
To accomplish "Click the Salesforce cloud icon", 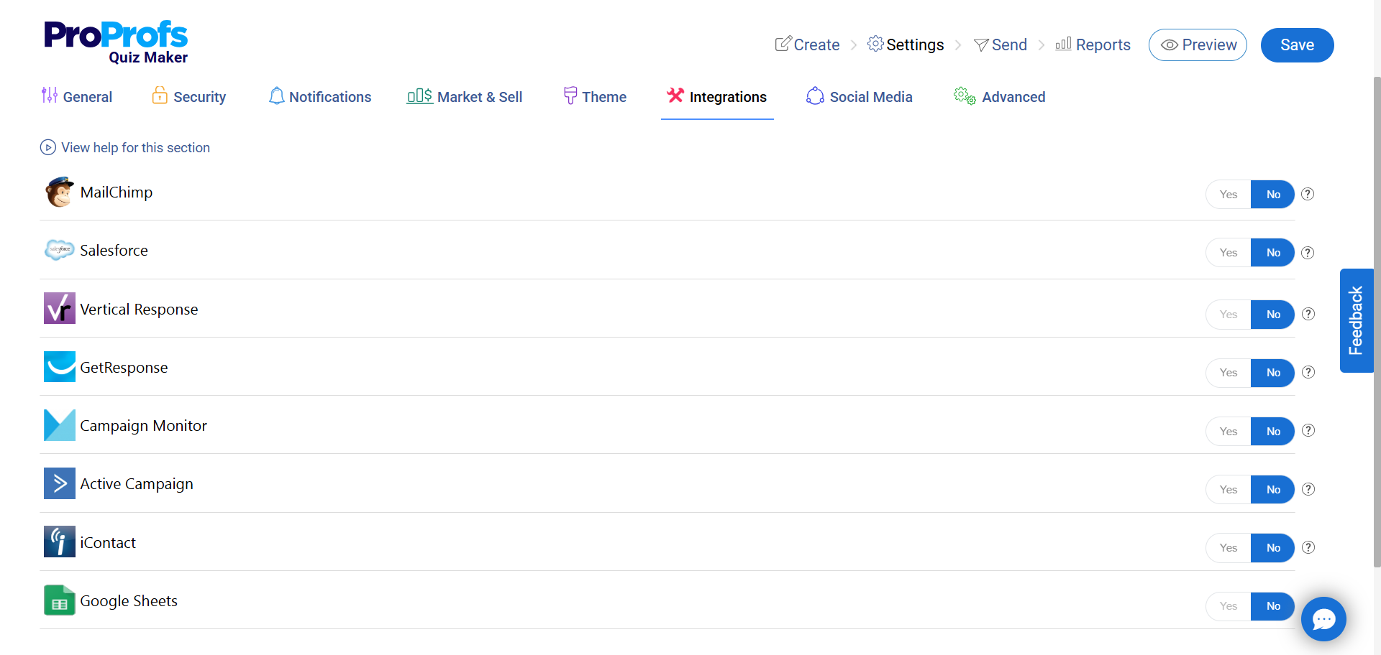I will 59,250.
